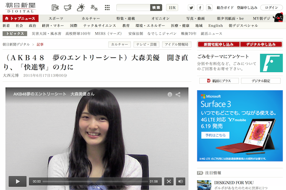Open the Facebook icon in header
This screenshot has width=286, height=190.
200,8
